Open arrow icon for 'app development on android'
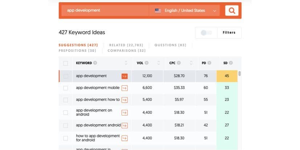The height and width of the screenshot is (150, 300). 125,113
